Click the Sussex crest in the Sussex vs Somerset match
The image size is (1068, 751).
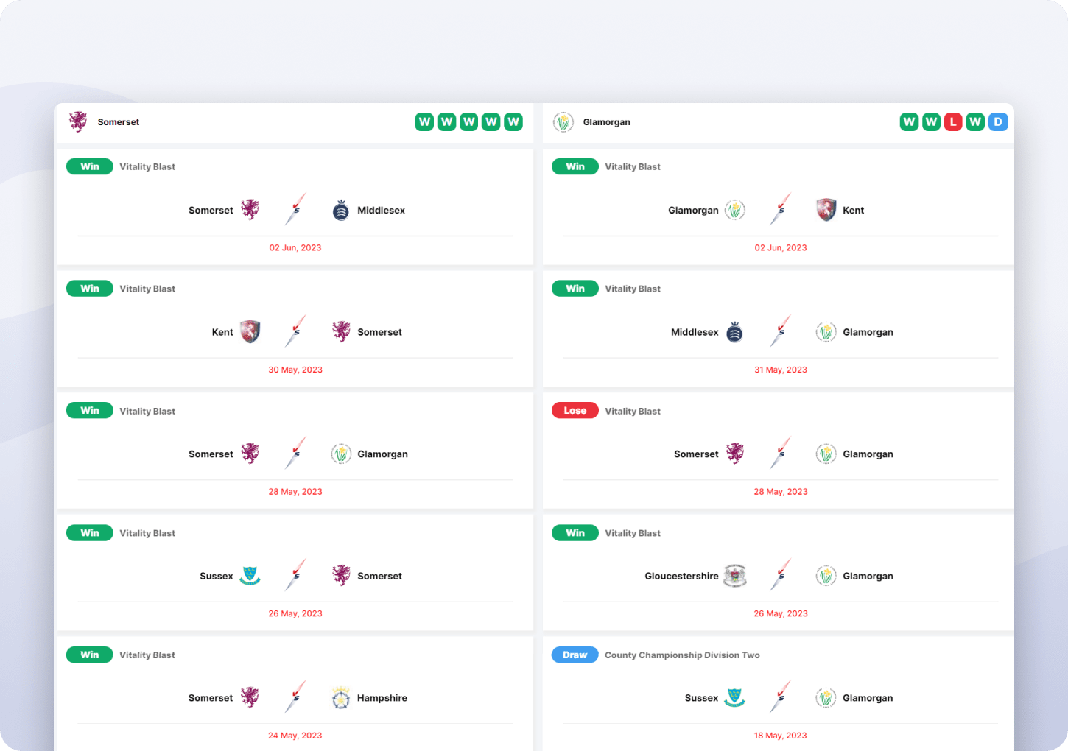coord(250,577)
